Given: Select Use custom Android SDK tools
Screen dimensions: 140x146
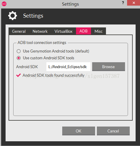Looking at the screenshot, I should (x=45, y=58).
